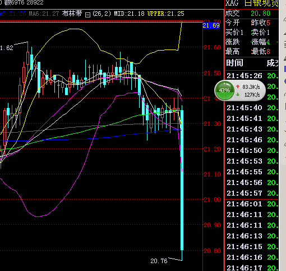Select the 21:45:53 trade row
Screen dimensions: 286x271
(x=252, y=161)
